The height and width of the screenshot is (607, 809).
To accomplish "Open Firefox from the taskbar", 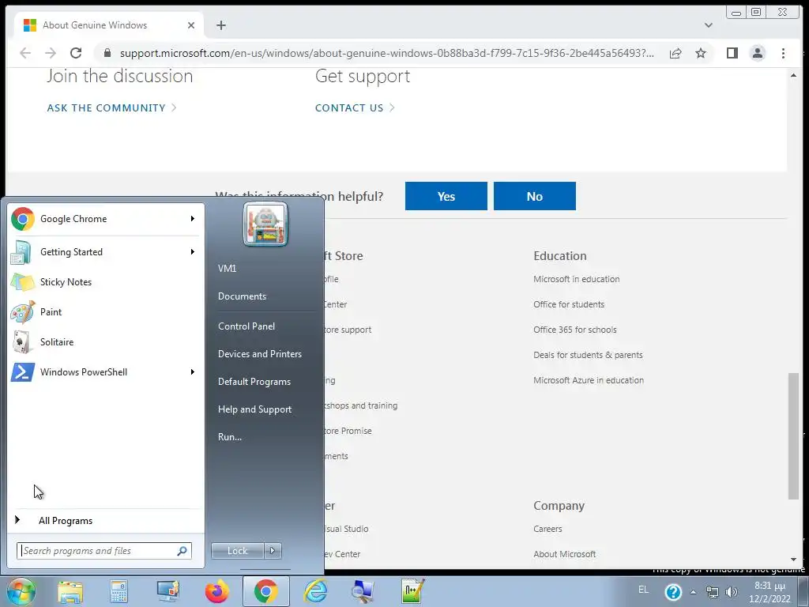I will pos(216,591).
